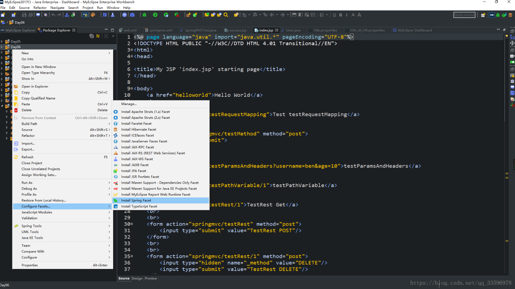Open Package Explorer view menu dropdown
The width and height of the screenshot is (515, 289).
click(x=113, y=36)
